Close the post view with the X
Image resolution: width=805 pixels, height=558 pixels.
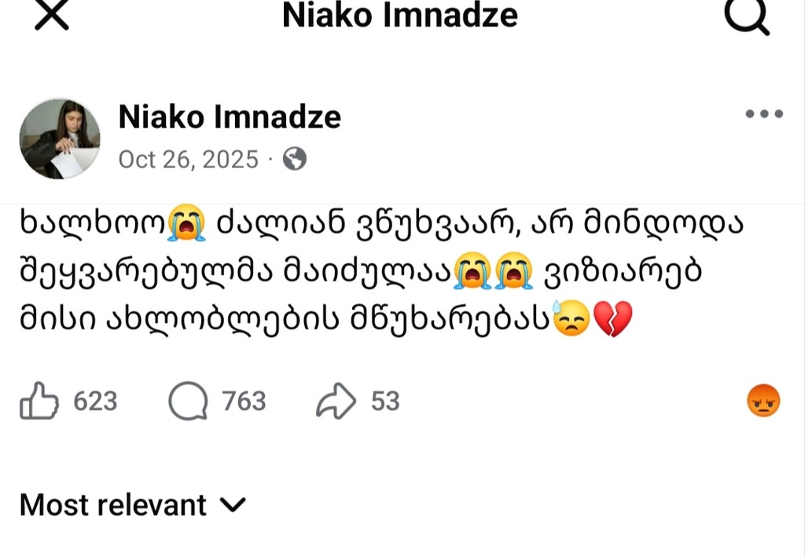(52, 15)
